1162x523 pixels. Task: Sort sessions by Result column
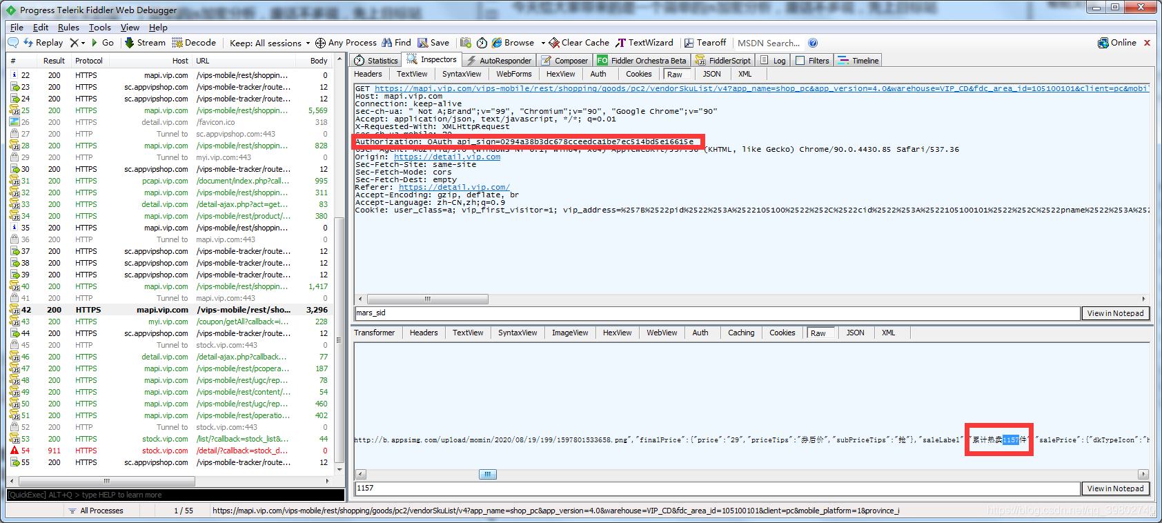coord(54,61)
